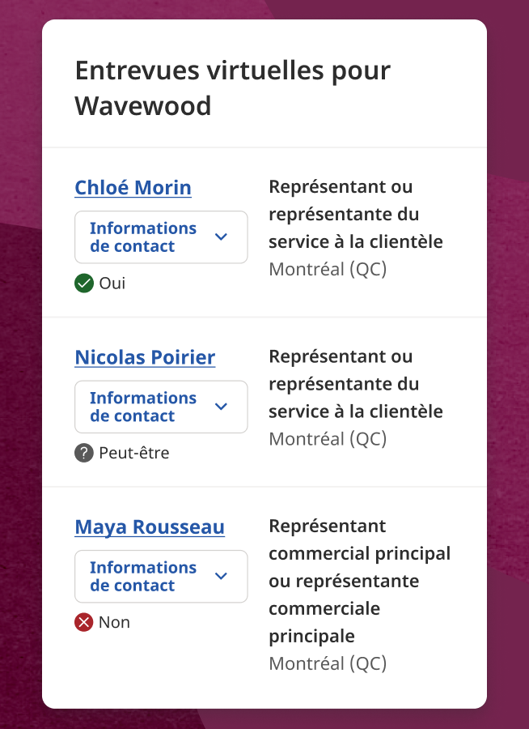
Task: Click the green checkmark icon beside Oui
Action: [84, 283]
